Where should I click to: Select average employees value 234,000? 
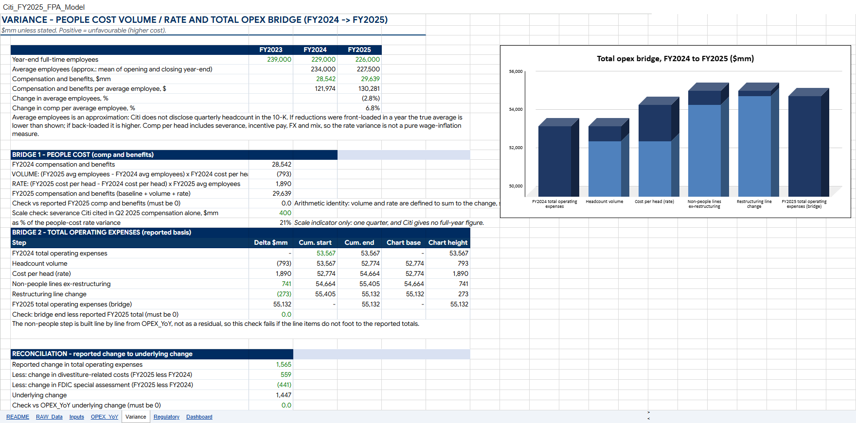(x=323, y=69)
